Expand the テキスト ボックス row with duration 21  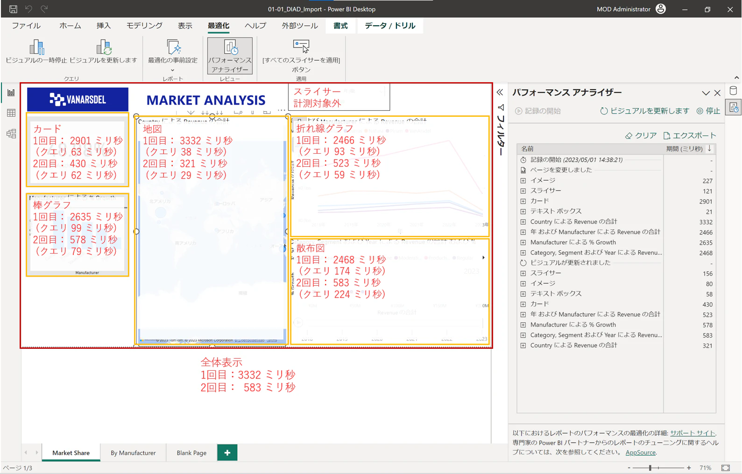(523, 212)
